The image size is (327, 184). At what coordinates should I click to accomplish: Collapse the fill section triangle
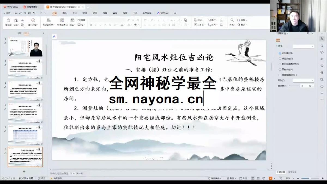(277, 46)
